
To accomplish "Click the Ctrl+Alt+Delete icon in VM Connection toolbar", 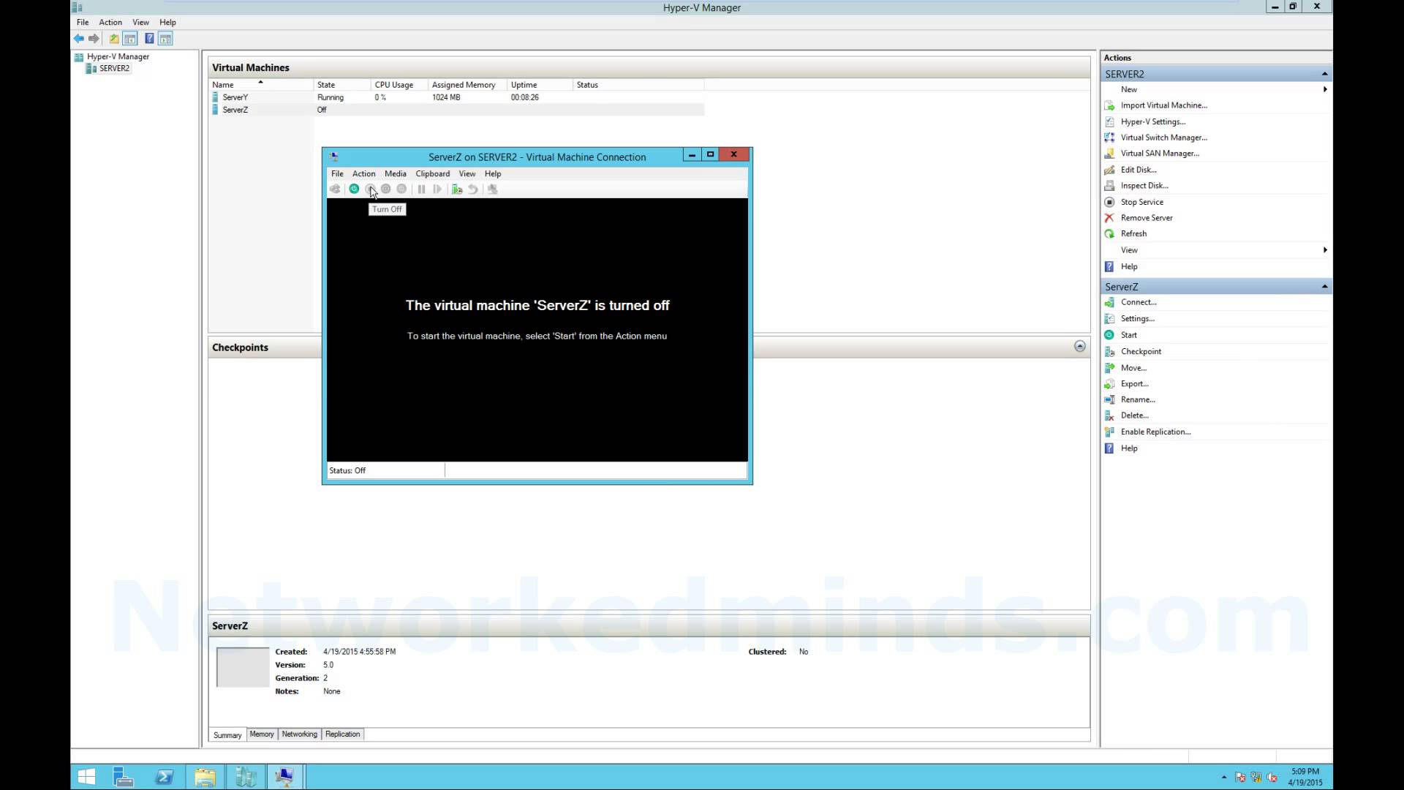I will pyautogui.click(x=335, y=189).
